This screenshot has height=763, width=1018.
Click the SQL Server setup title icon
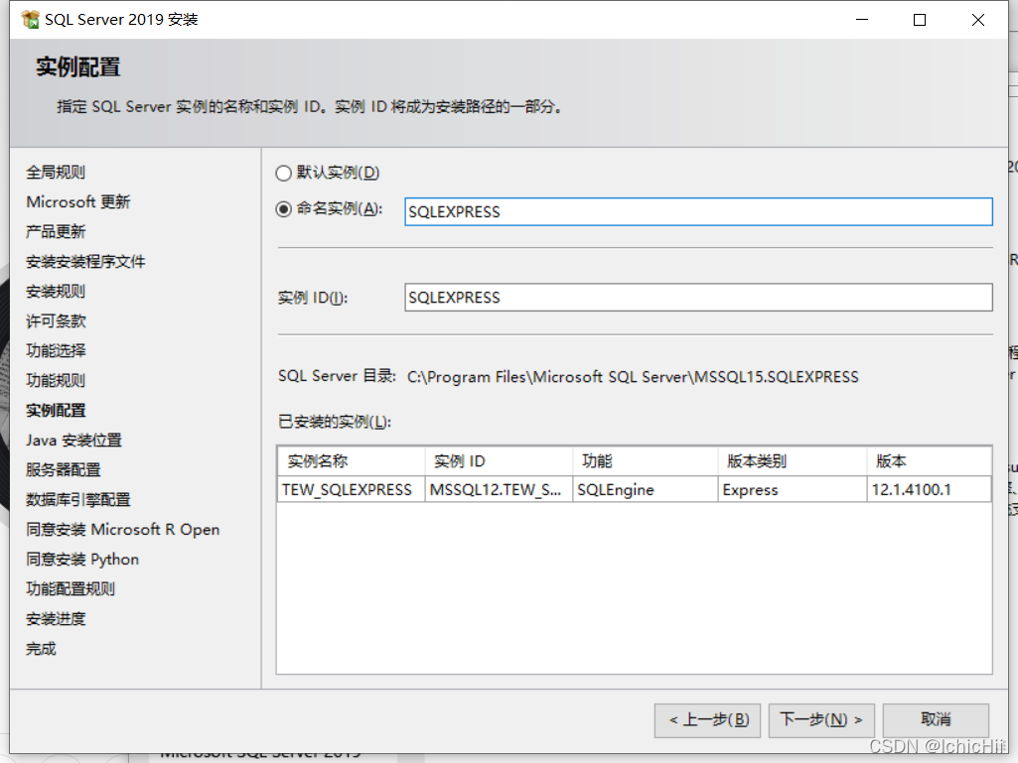[x=30, y=20]
